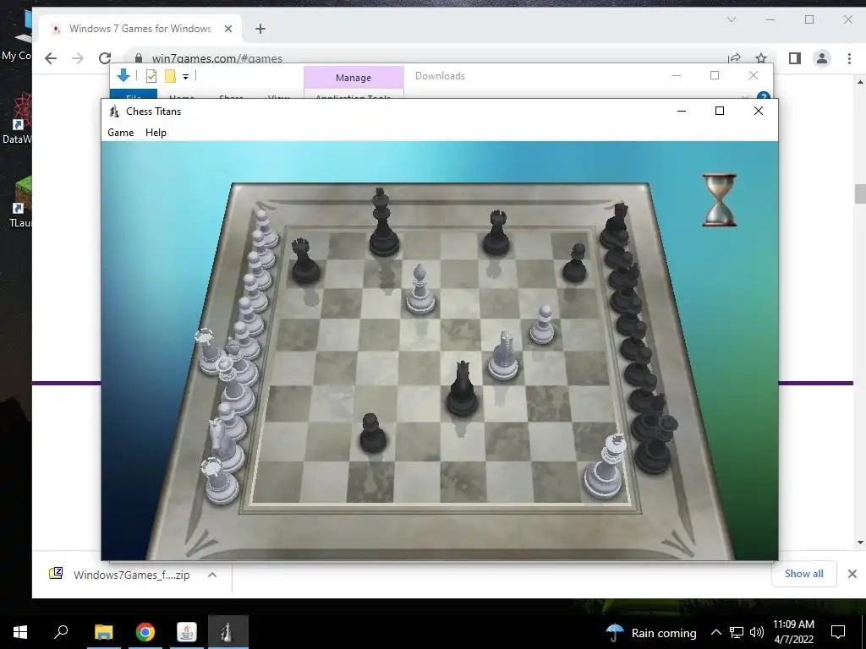
Task: Maximize the Chess Titans window
Action: 719,111
